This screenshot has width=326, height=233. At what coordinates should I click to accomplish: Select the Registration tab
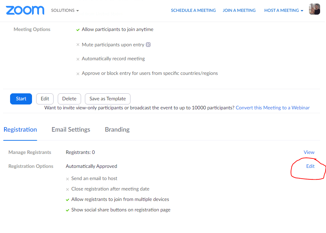[x=20, y=129]
